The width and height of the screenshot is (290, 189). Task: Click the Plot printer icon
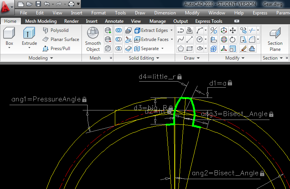[71, 4]
